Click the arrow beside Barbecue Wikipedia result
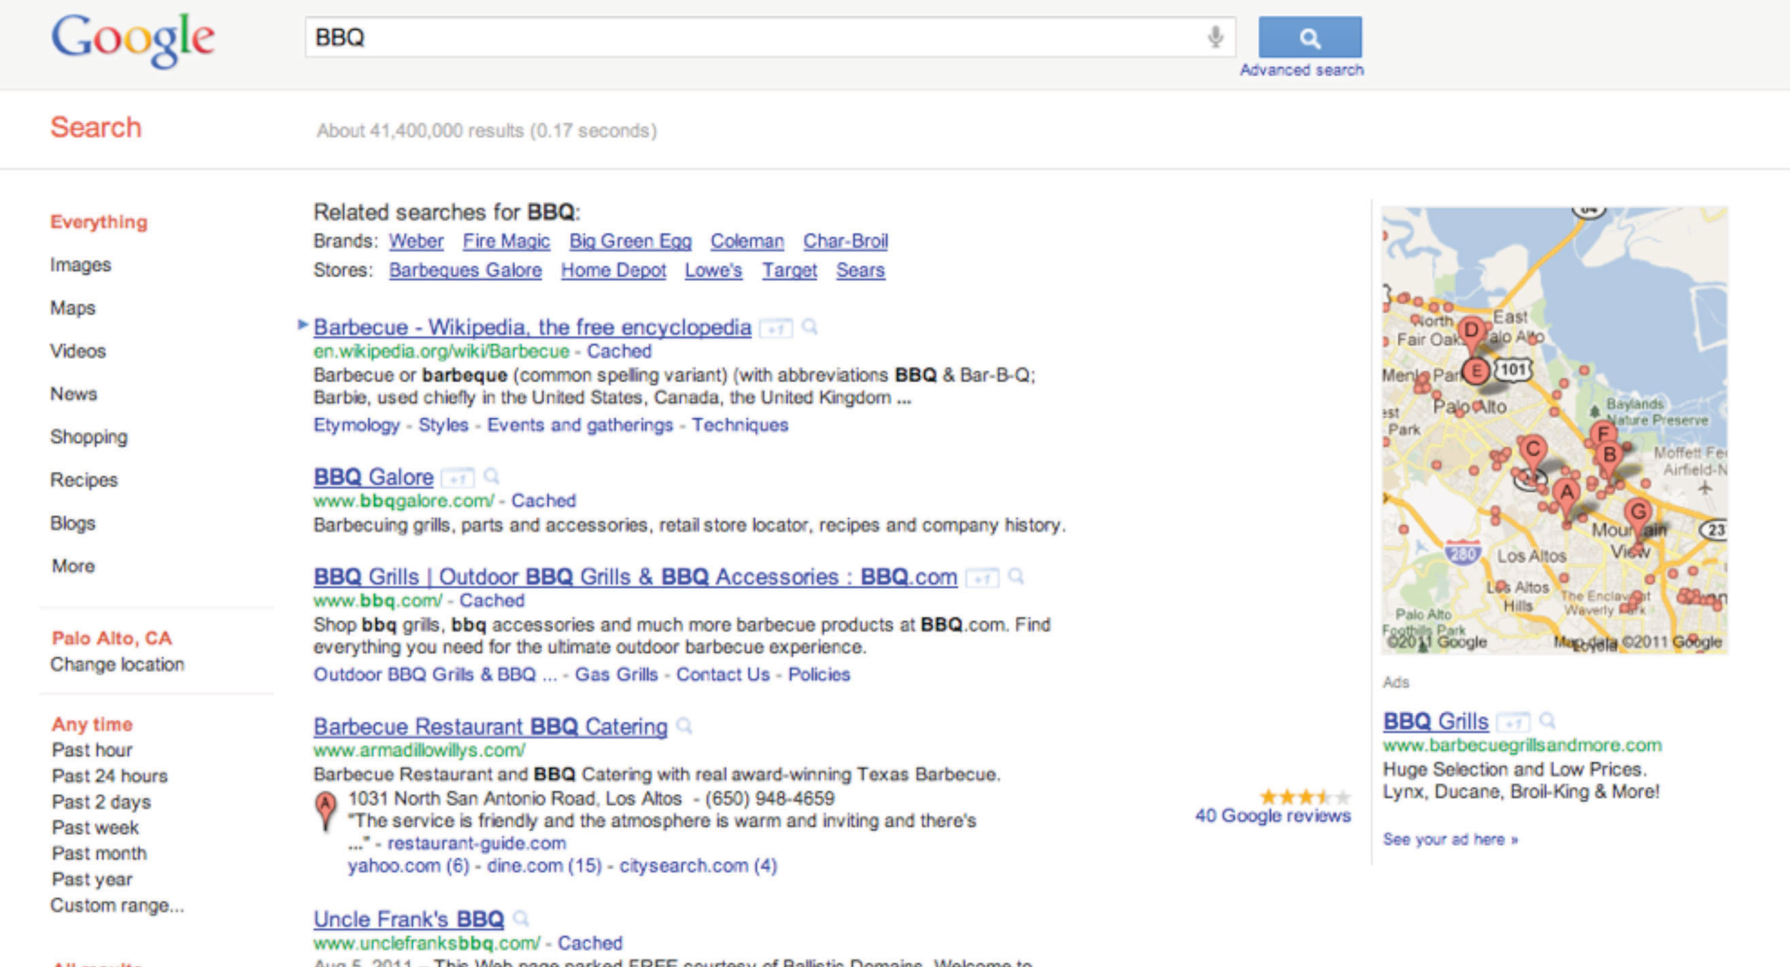Screen dimensions: 1790x967 coord(302,324)
